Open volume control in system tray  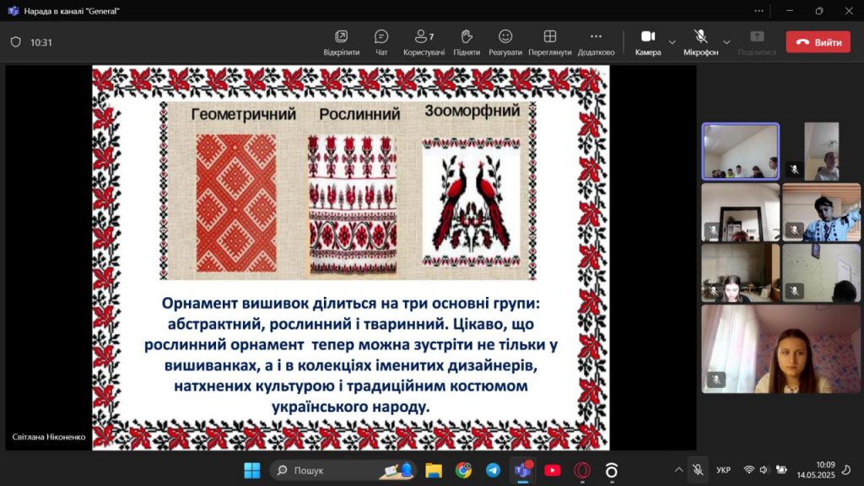point(764,470)
